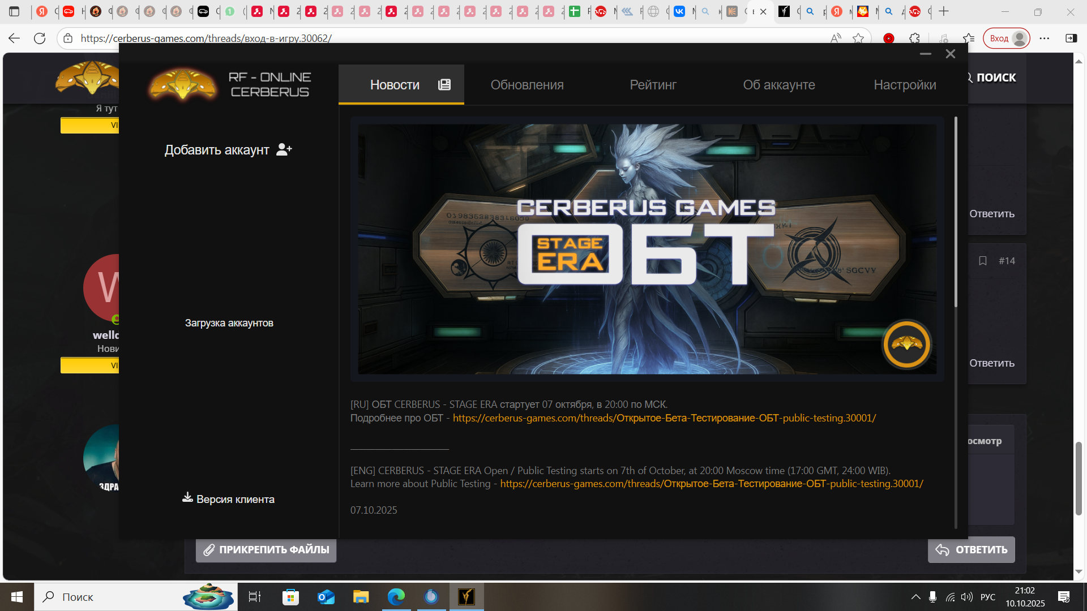The width and height of the screenshot is (1087, 611).
Task: Click the download icon beside Версия клиента
Action: click(187, 497)
